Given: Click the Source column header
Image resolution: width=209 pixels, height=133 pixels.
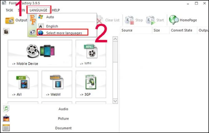Looking at the screenshot, I should (136, 30).
